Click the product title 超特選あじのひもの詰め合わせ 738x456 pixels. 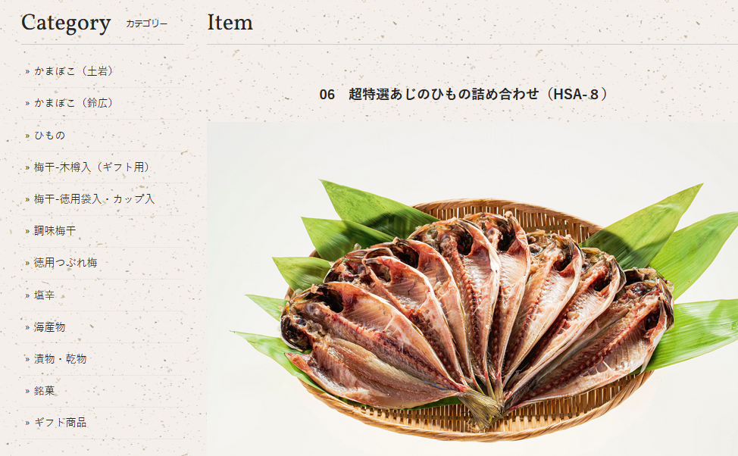(x=443, y=94)
